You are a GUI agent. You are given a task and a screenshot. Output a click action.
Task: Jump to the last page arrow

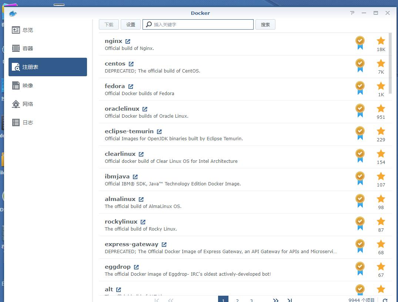(290, 300)
